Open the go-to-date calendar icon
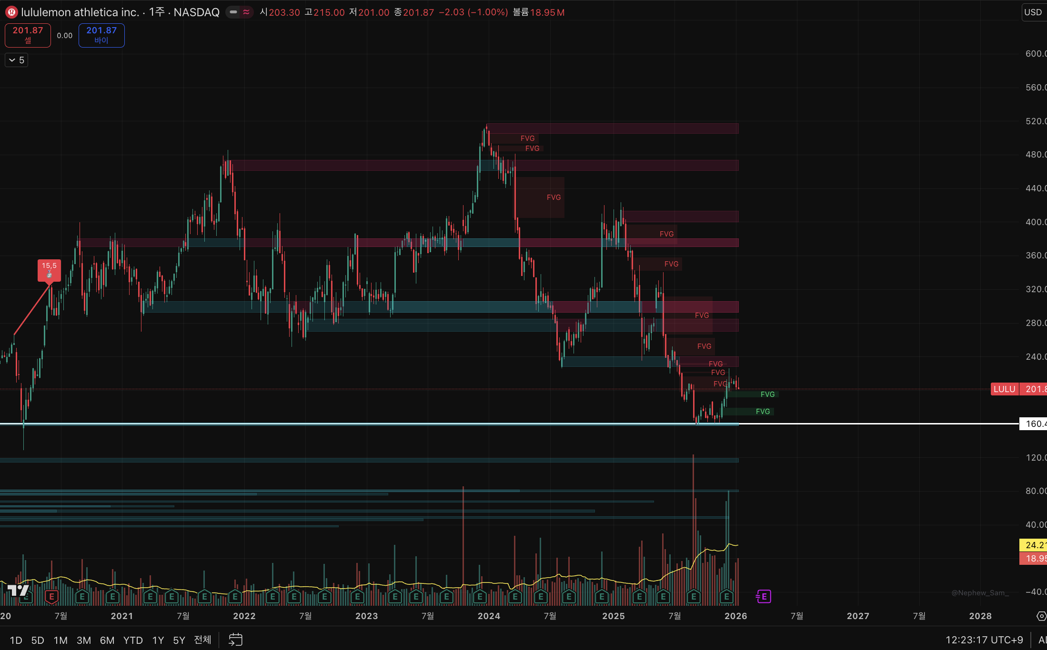The image size is (1047, 650). click(235, 640)
